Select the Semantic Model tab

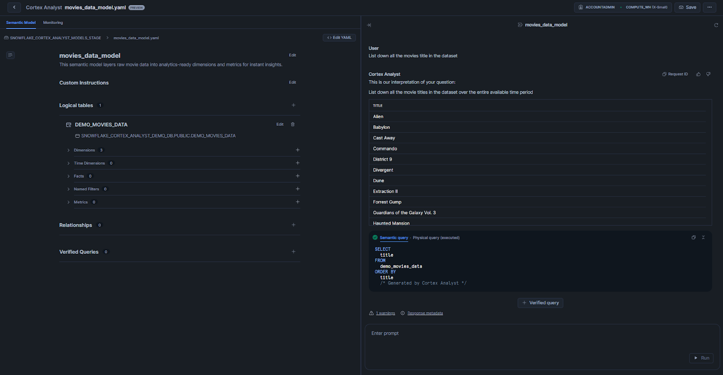(x=21, y=22)
